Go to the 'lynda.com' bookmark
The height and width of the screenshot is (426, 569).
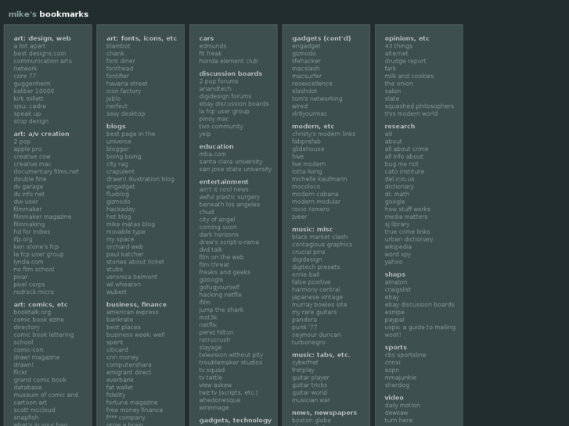[x=27, y=262]
